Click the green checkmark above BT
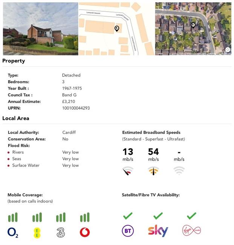This screenshot has height=245, width=234. click(128, 216)
